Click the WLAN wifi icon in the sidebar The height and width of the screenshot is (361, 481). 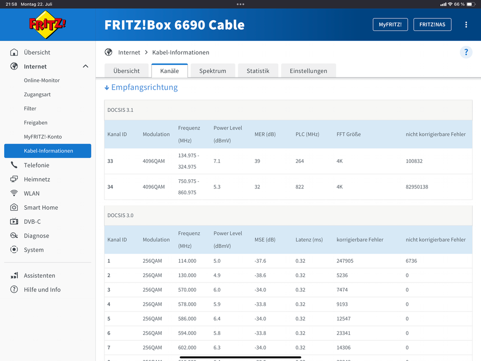tap(14, 193)
